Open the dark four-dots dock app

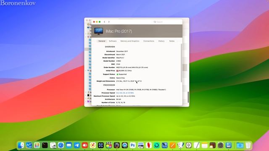101,146
